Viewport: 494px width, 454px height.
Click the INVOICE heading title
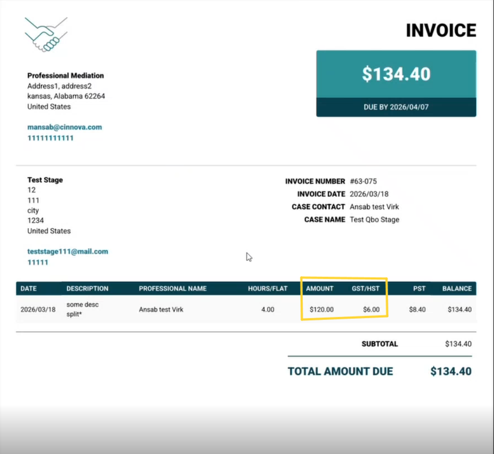[441, 31]
